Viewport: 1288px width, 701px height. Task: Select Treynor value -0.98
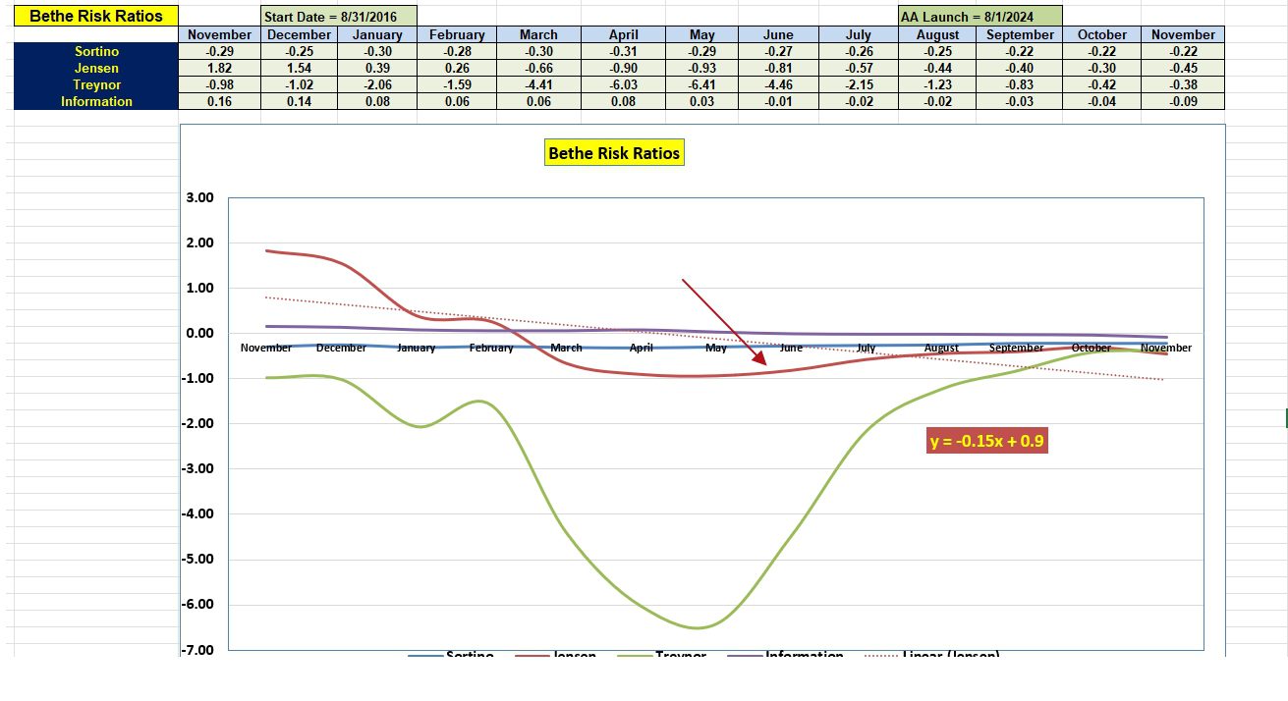pos(220,84)
